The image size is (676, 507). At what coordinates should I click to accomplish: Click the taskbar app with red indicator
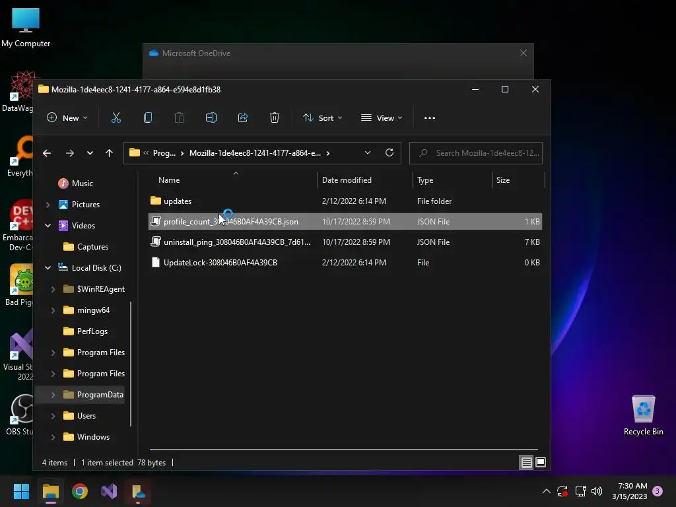(x=139, y=491)
